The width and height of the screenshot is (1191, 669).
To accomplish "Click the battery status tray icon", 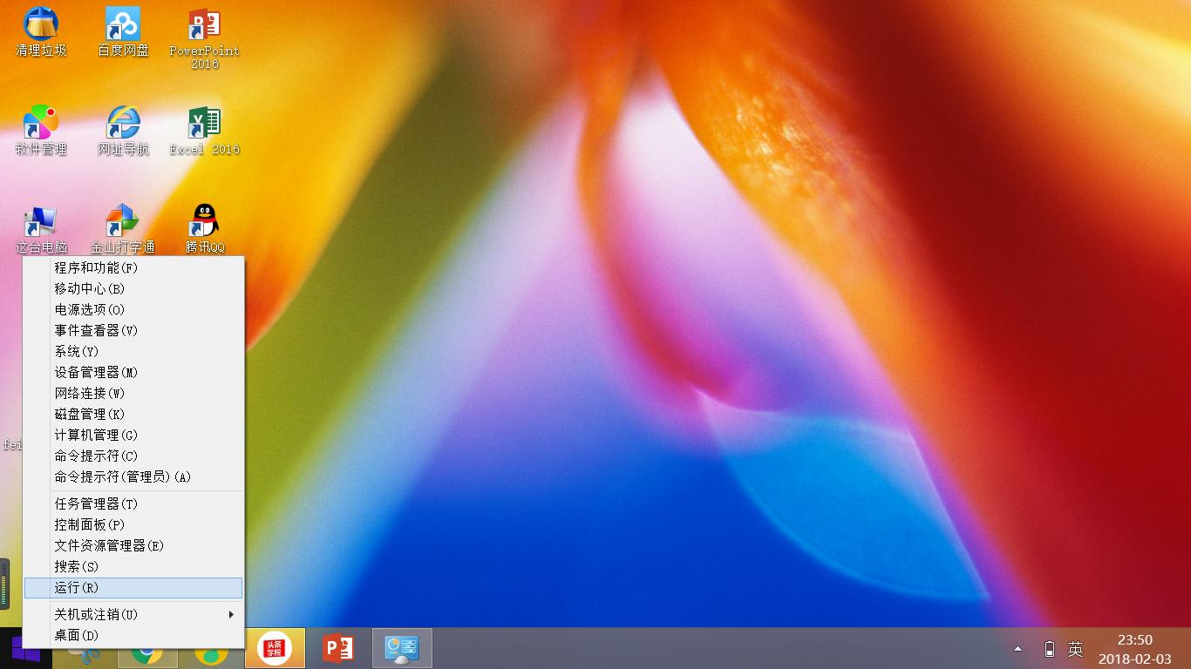I will tap(1049, 649).
